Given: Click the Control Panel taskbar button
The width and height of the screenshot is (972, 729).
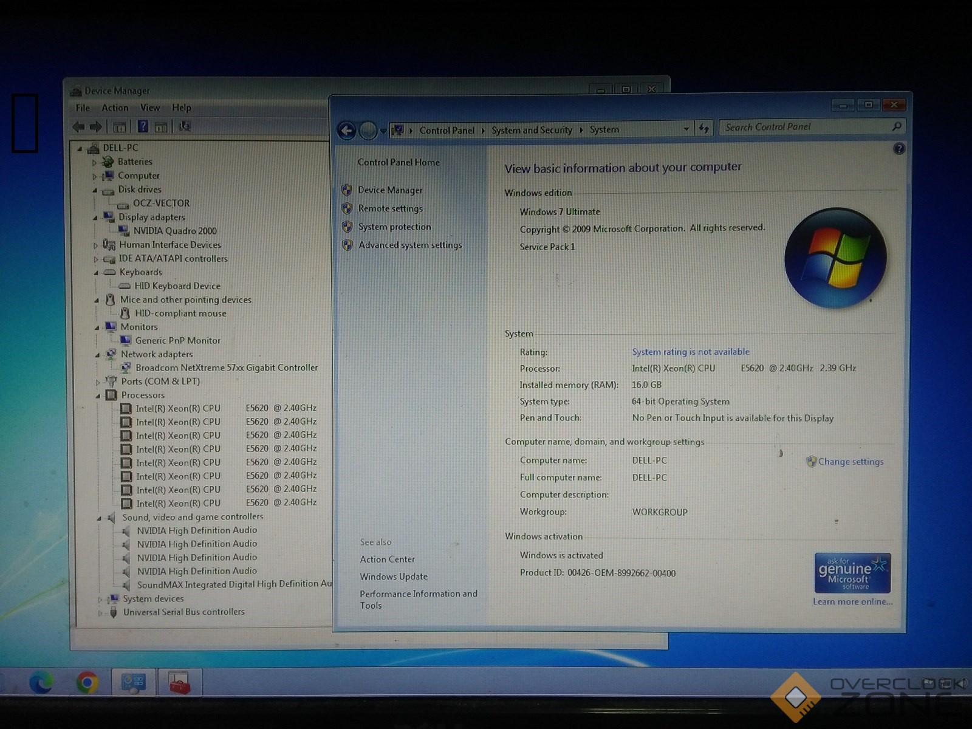Looking at the screenshot, I should [134, 683].
